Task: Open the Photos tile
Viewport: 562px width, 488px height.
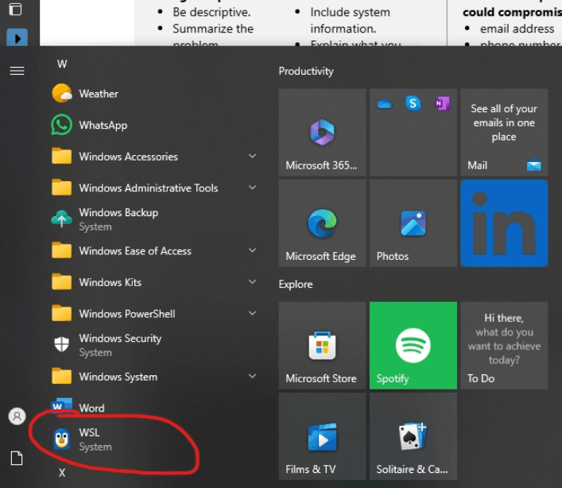Action: [413, 223]
